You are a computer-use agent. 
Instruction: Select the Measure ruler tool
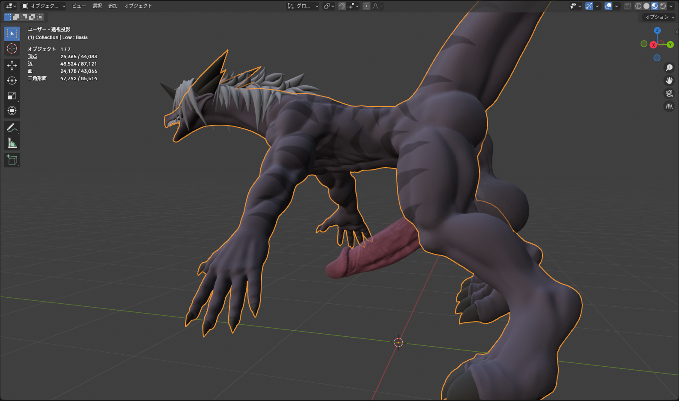(12, 143)
